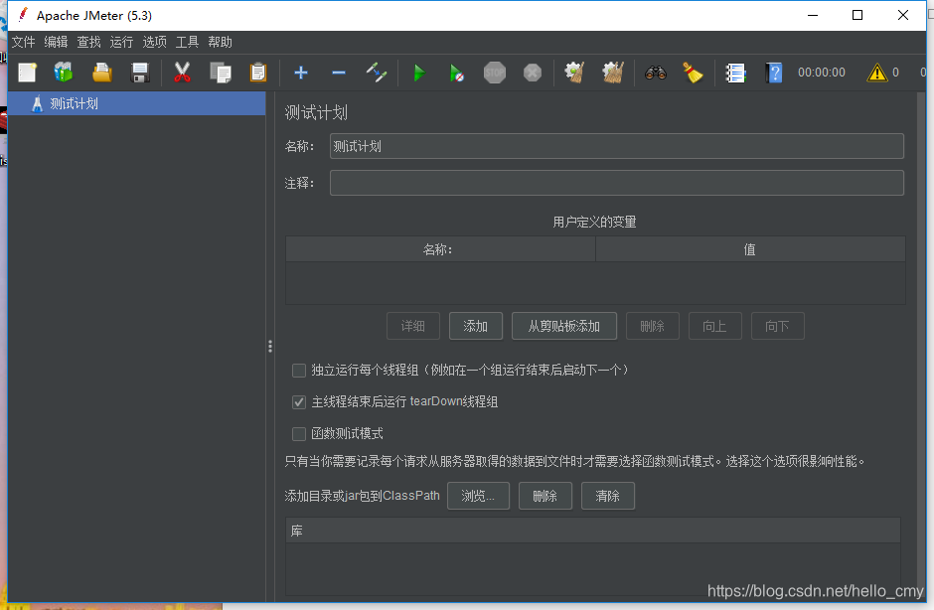Open the 编辑 menu
The height and width of the screenshot is (610, 934).
(56, 42)
